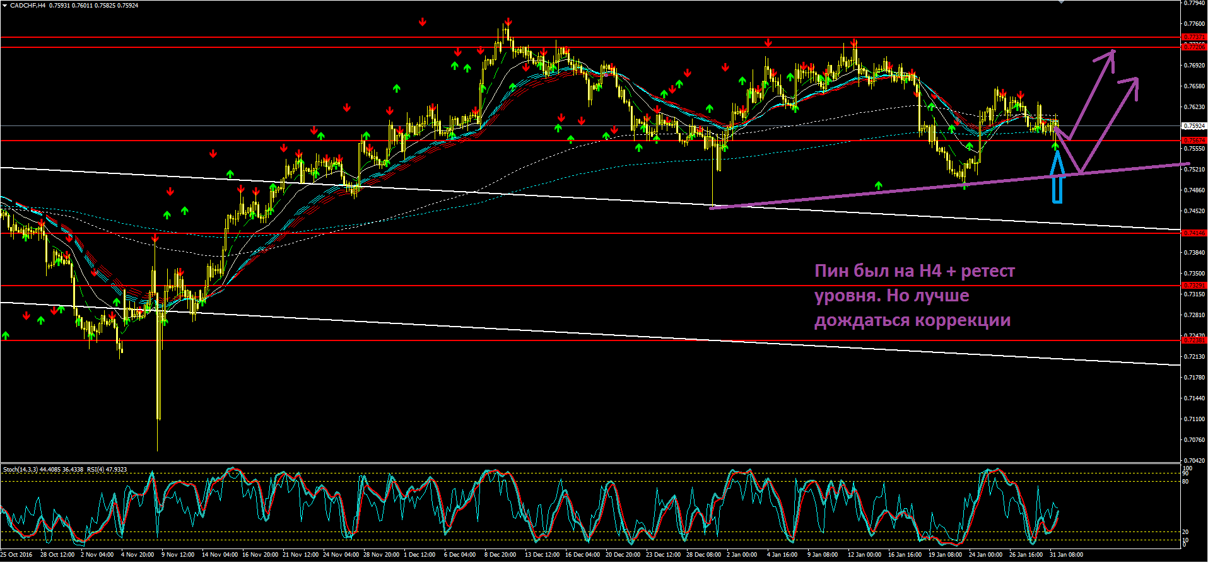This screenshot has height=563, width=1208.
Task: Click the 0.73840 price on the scale
Action: 1194,253
